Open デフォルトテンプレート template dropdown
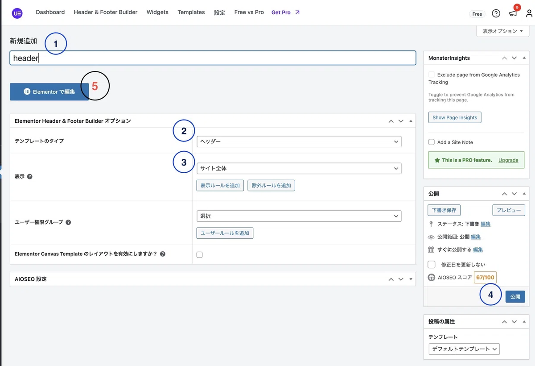Viewport: 535px width, 366px height. pos(464,349)
